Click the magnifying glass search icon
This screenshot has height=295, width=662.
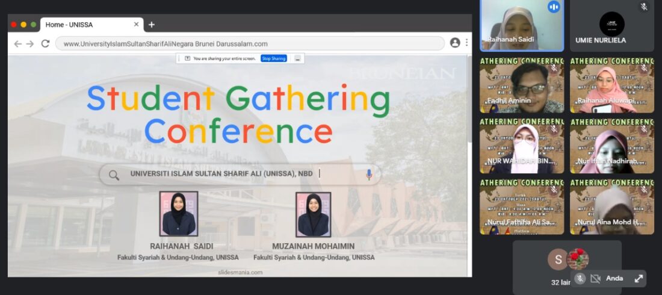pyautogui.click(x=114, y=175)
